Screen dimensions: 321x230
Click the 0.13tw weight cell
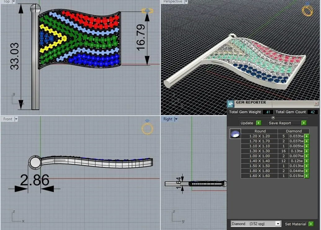click(296, 151)
